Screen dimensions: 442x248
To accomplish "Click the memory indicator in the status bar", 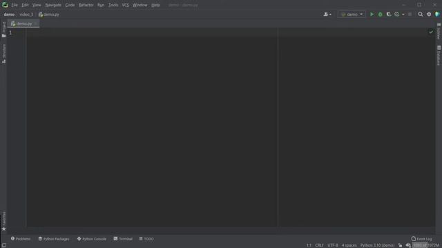I will click(x=426, y=245).
